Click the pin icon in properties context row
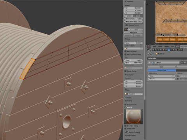Viewport: 187px width, 140px height. click(x=148, y=54)
